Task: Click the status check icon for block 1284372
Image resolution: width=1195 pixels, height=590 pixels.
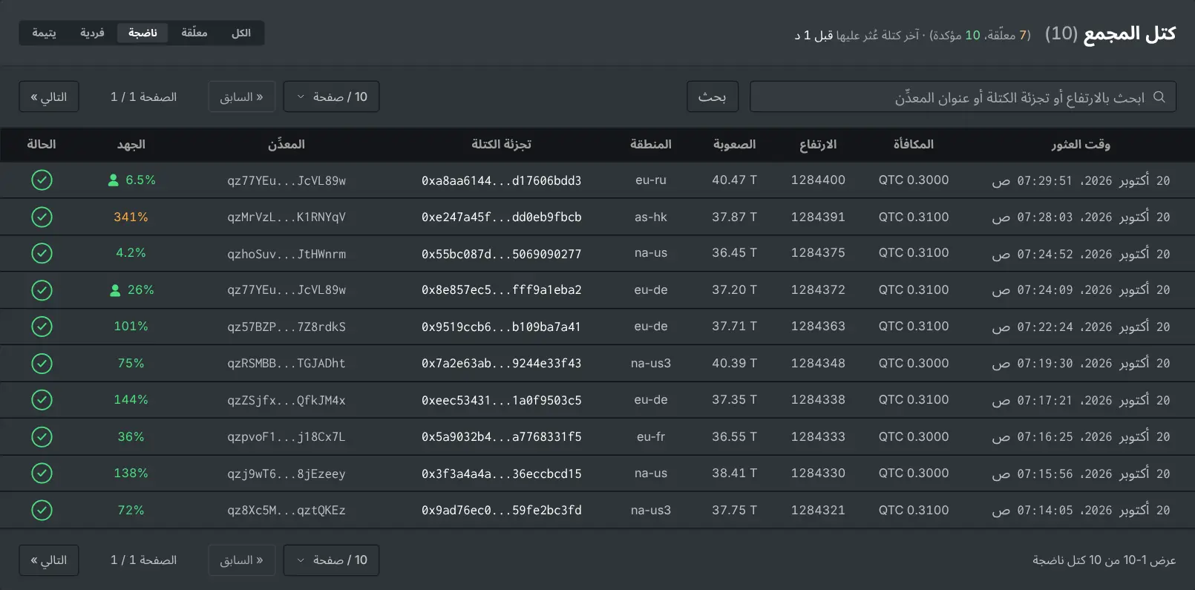Action: pos(42,290)
